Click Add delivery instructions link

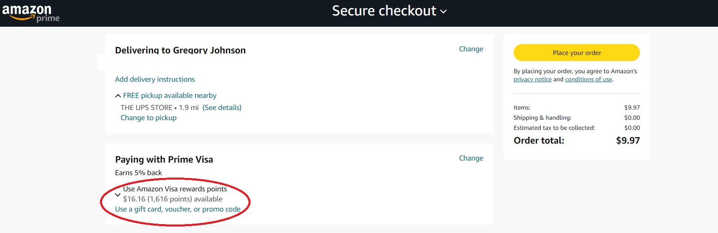tap(155, 79)
